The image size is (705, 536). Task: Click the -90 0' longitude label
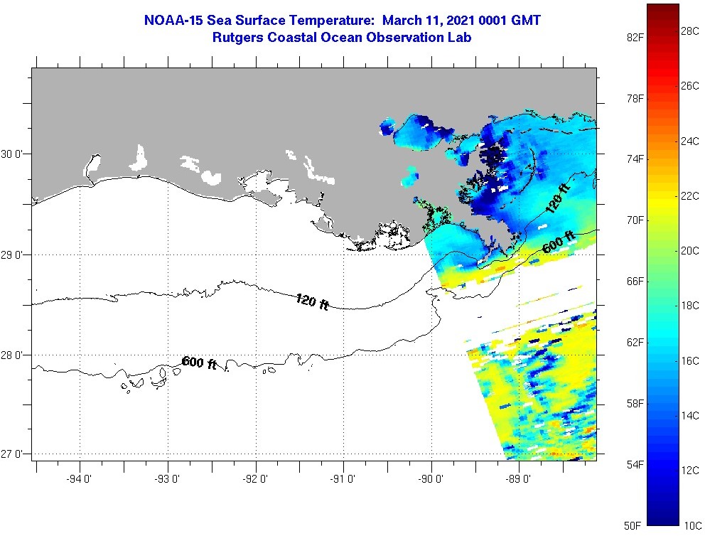pos(431,479)
